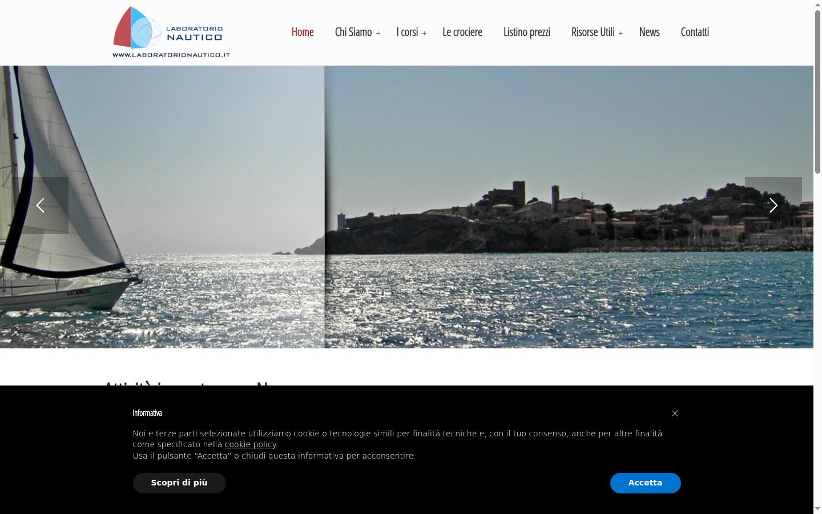Open the Risorse Utili menu item
The width and height of the screenshot is (822, 514).
(593, 32)
